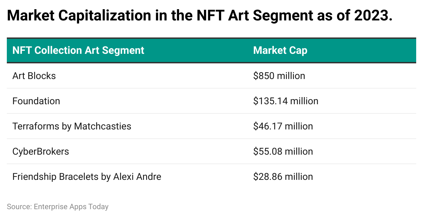Screen dimensions: 423x218
Task: Click teal header area right of Market Cap
Action: click(x=362, y=50)
